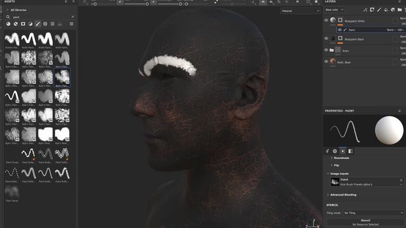Click the assets search box containing 'paint'
406x228 pixels.
tap(40, 17)
